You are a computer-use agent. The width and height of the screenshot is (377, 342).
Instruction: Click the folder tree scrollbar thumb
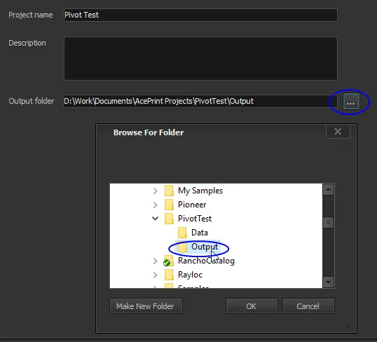[328, 223]
